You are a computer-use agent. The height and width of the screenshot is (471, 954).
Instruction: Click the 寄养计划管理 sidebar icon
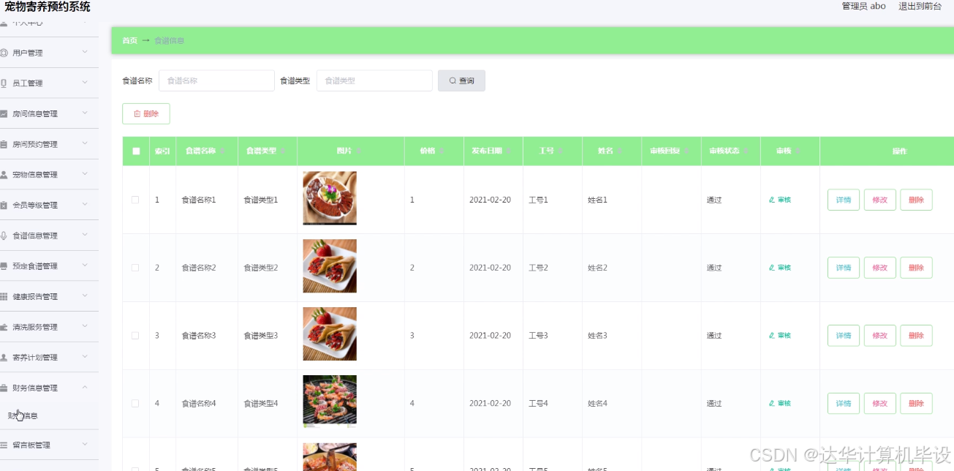click(4, 358)
